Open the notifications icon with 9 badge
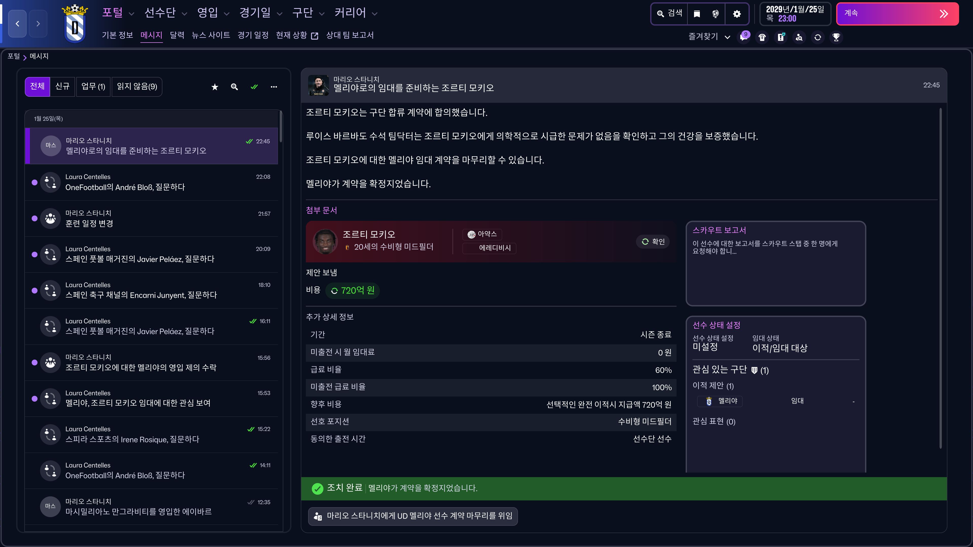The height and width of the screenshot is (547, 973). [744, 37]
